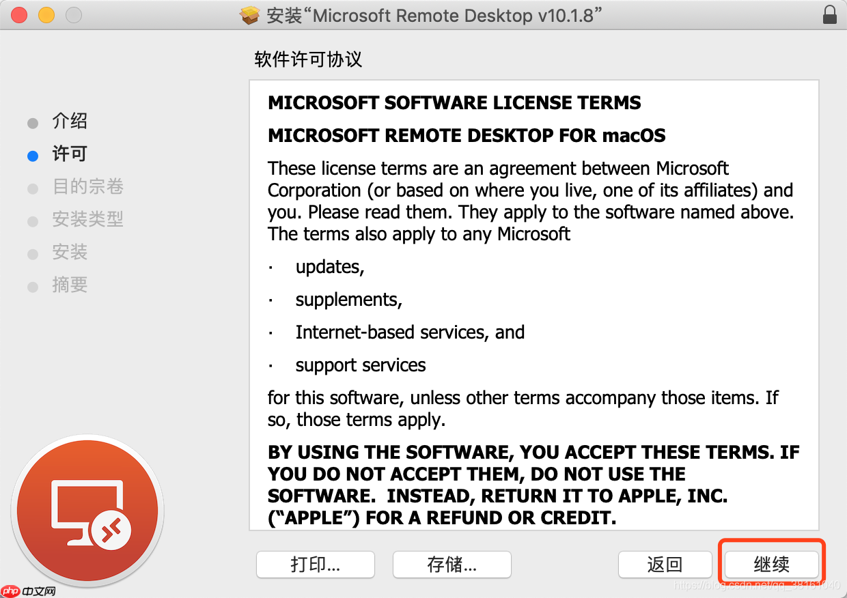
Task: Select the 安装 step in sidebar
Action: (70, 253)
